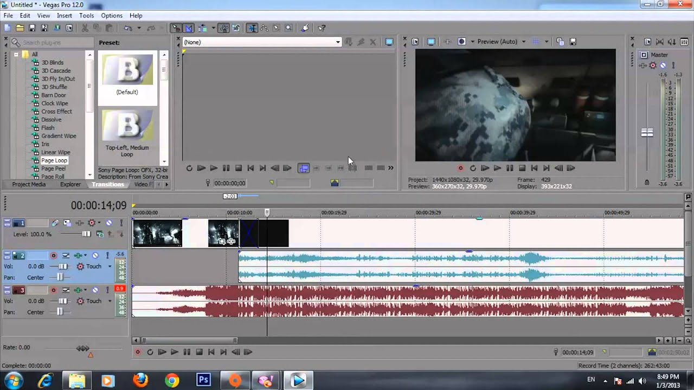Save snapshot of preview to file
This screenshot has height=390, width=694.
pyautogui.click(x=573, y=42)
